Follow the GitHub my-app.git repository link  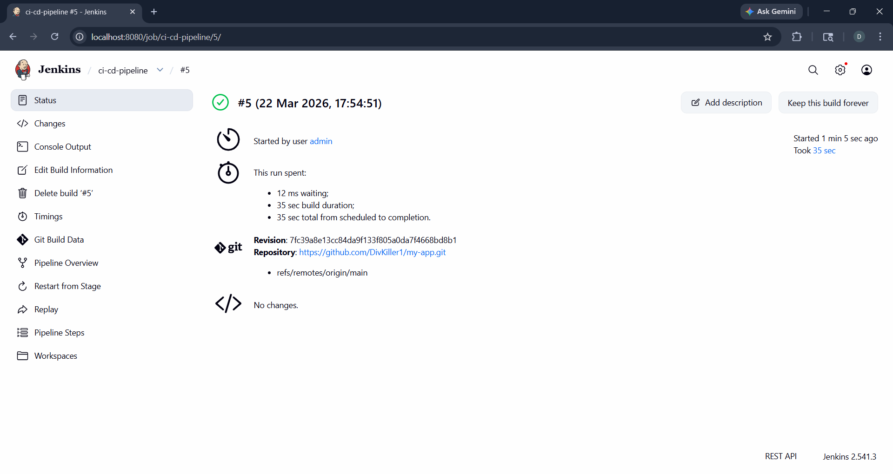click(x=372, y=252)
